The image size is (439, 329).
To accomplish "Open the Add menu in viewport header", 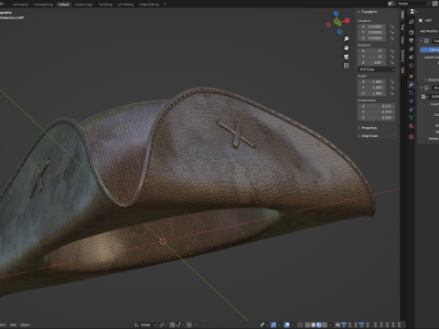I will pyautogui.click(x=13, y=324).
